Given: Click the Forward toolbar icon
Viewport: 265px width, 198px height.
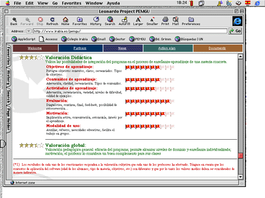Looking at the screenshot, I should click(27, 21).
